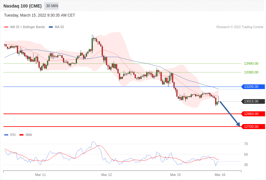The width and height of the screenshot is (266, 180).
Task: Click the 13200.00 blue price tag
Action: coord(253,87)
